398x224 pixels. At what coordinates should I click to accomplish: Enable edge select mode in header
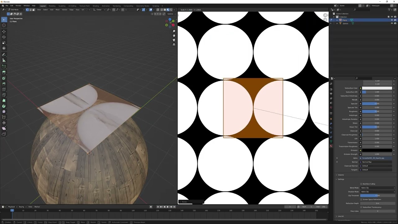click(30, 10)
